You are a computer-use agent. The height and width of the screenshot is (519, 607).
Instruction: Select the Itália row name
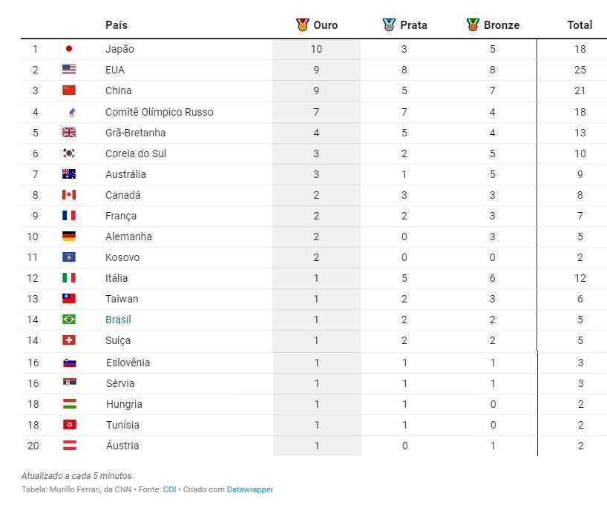(117, 278)
